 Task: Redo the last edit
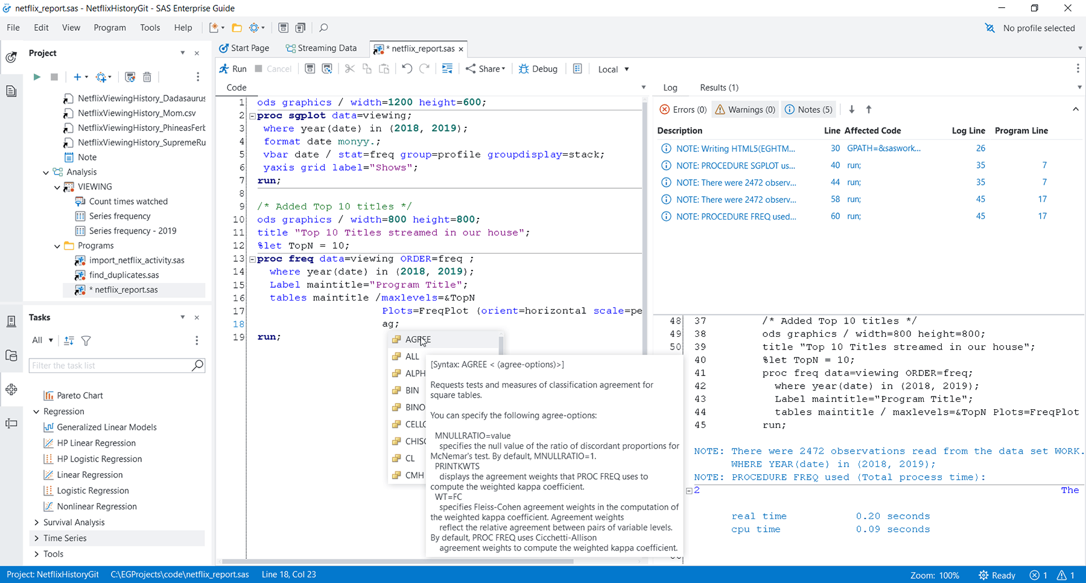point(425,69)
